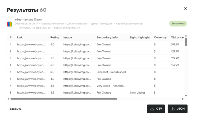Screen dimensions: 214x118
Task: Click the Pre-Owned cell in row 6
Action: coord(104,79)
